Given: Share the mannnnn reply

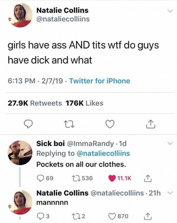Looking at the screenshot, I should 148,216.
